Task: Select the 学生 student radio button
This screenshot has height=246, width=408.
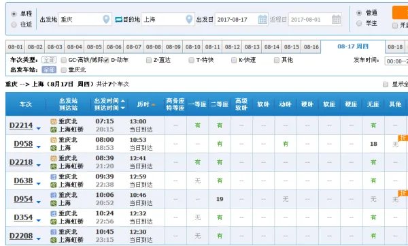Action: pos(359,23)
